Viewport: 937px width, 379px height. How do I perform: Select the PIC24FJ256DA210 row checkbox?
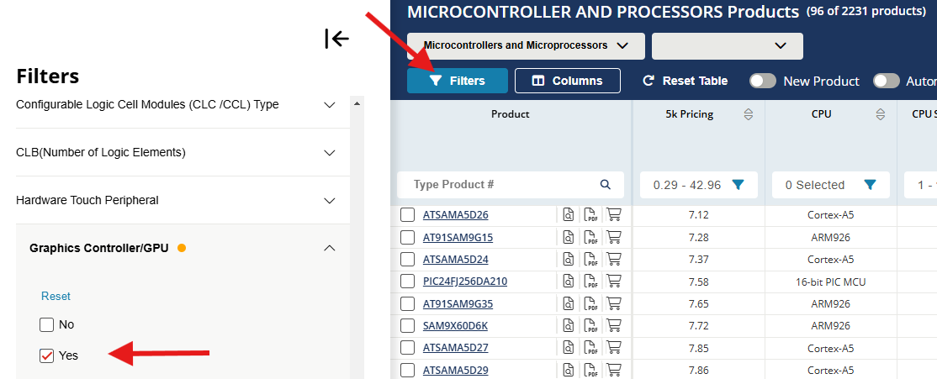point(408,282)
